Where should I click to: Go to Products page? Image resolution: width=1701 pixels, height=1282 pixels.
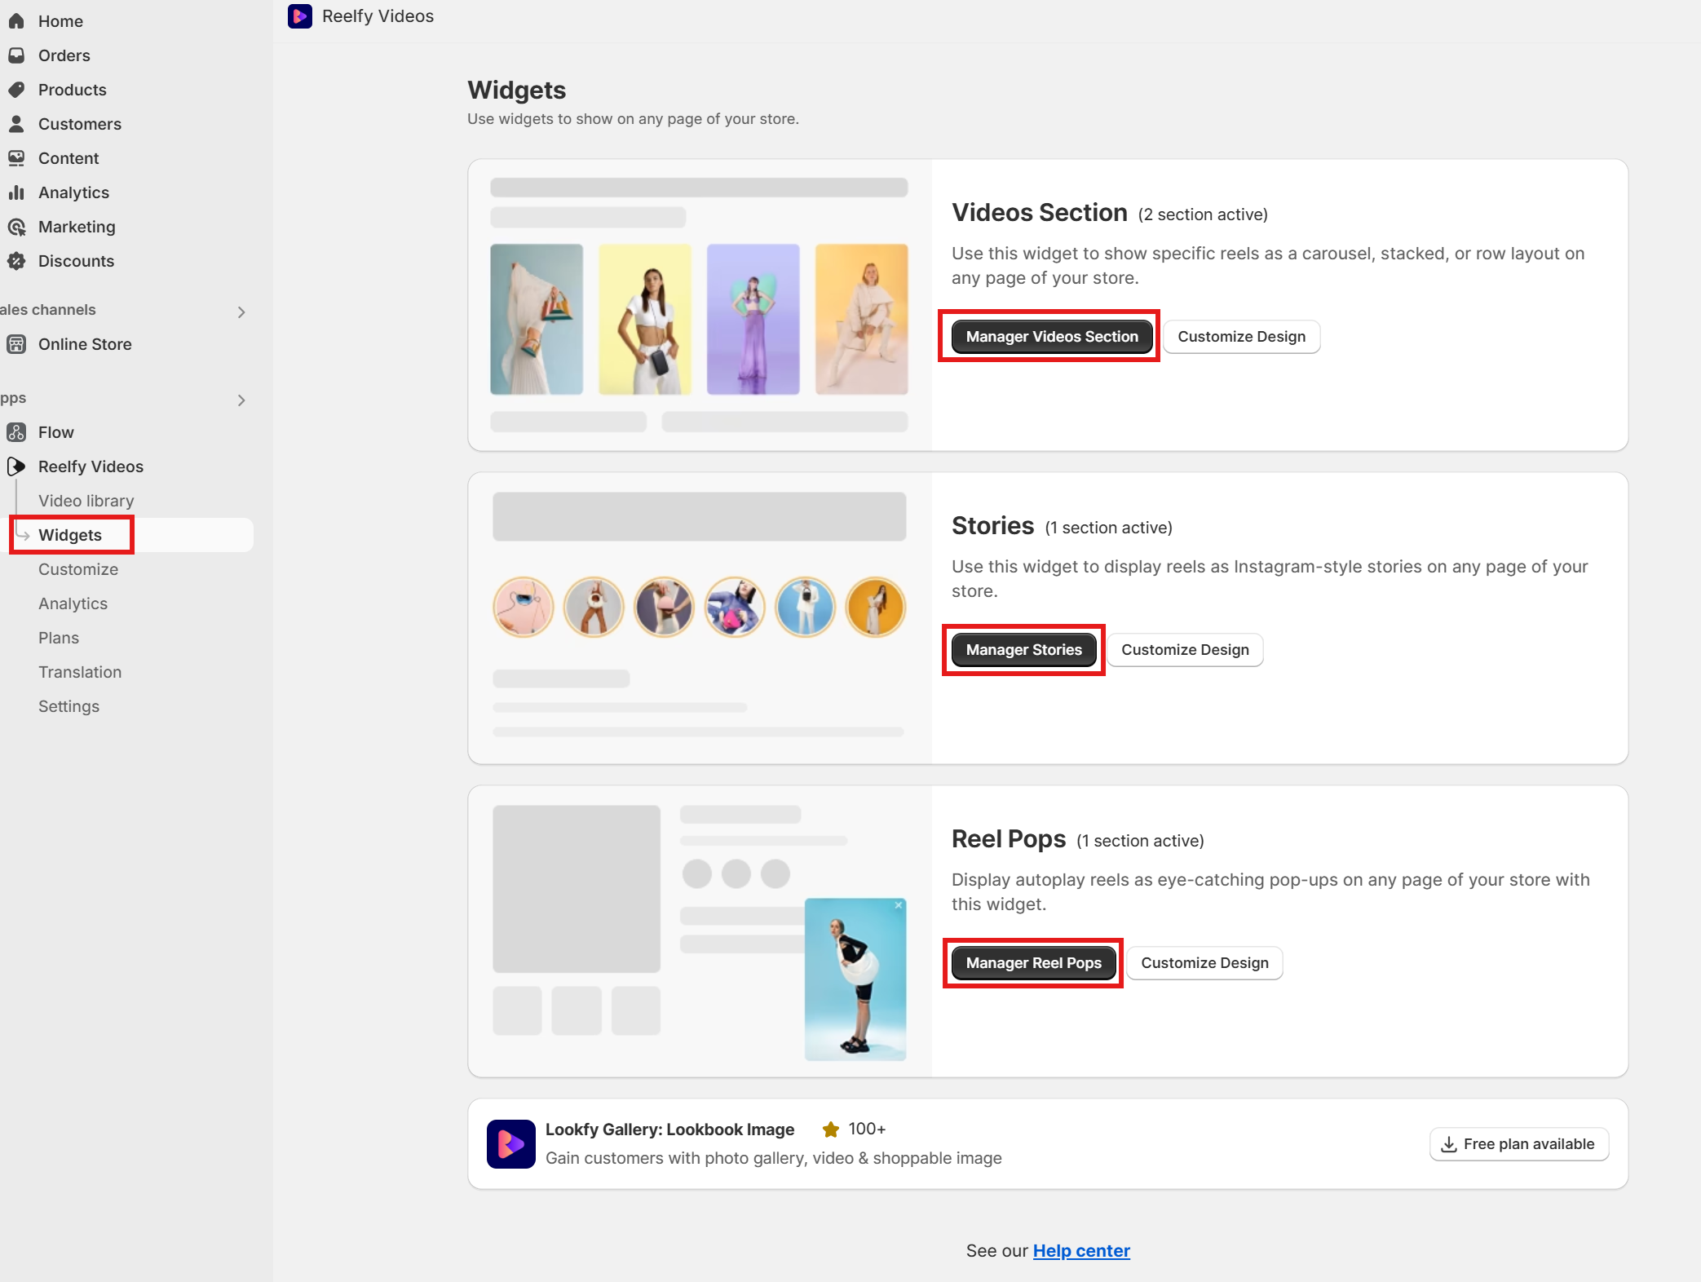tap(73, 90)
